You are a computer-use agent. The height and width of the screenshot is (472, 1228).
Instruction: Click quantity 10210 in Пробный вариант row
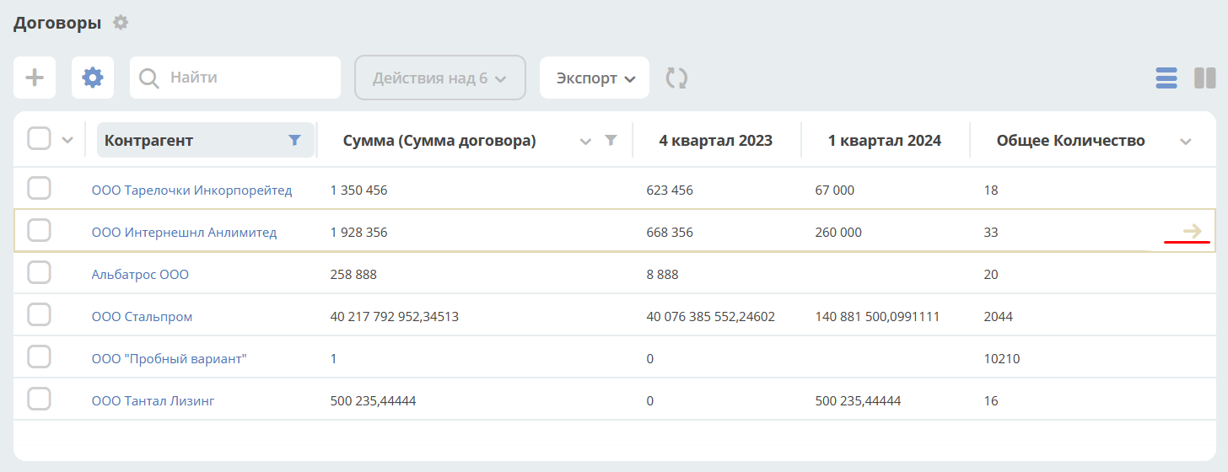(1002, 359)
